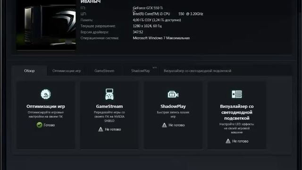Click the warning triangle under GameStream

[101, 129]
